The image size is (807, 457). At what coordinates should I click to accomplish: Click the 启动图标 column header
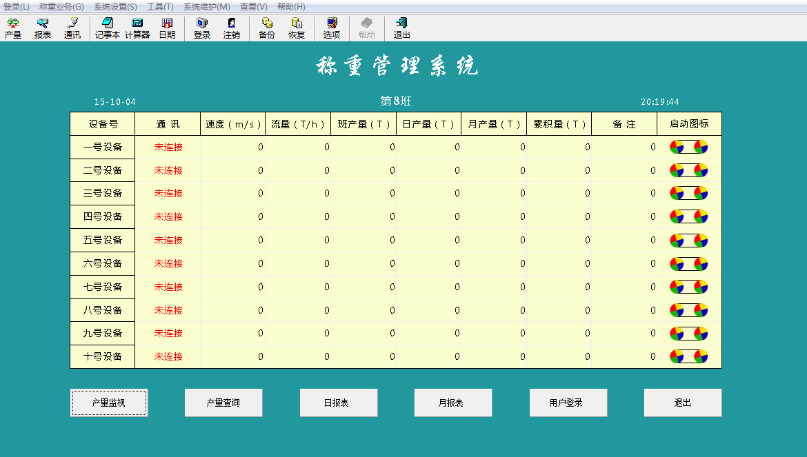coord(689,124)
